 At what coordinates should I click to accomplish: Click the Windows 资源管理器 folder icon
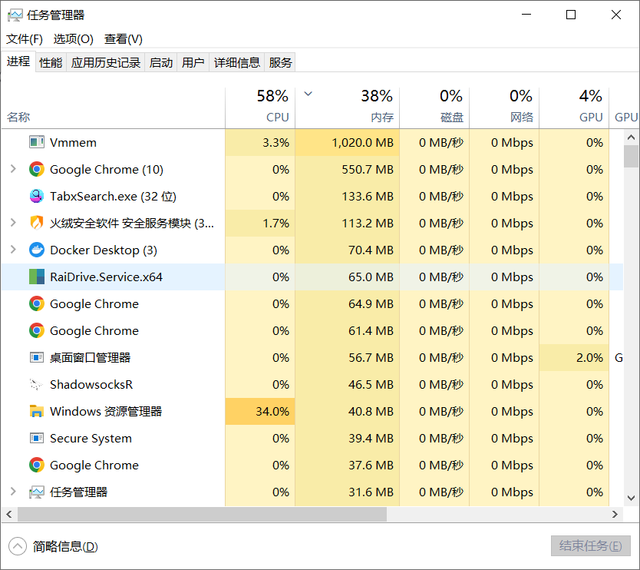(x=37, y=412)
